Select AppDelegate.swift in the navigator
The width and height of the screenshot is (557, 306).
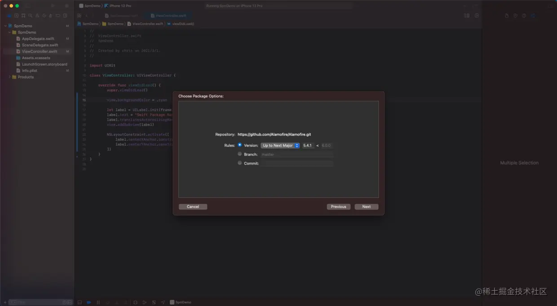tap(38, 39)
